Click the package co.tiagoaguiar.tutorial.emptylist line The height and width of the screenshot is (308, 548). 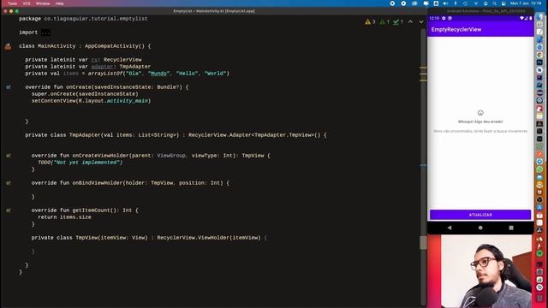[83, 19]
